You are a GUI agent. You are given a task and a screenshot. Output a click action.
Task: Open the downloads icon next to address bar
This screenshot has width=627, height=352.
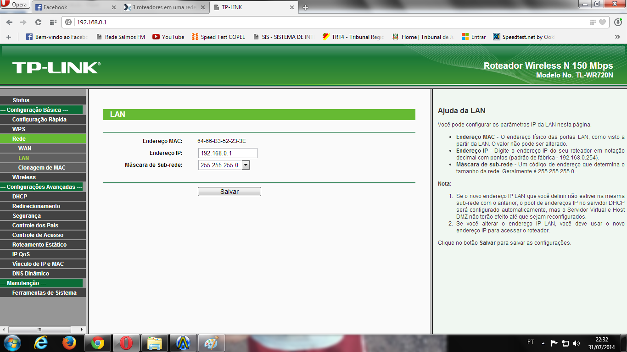click(618, 22)
